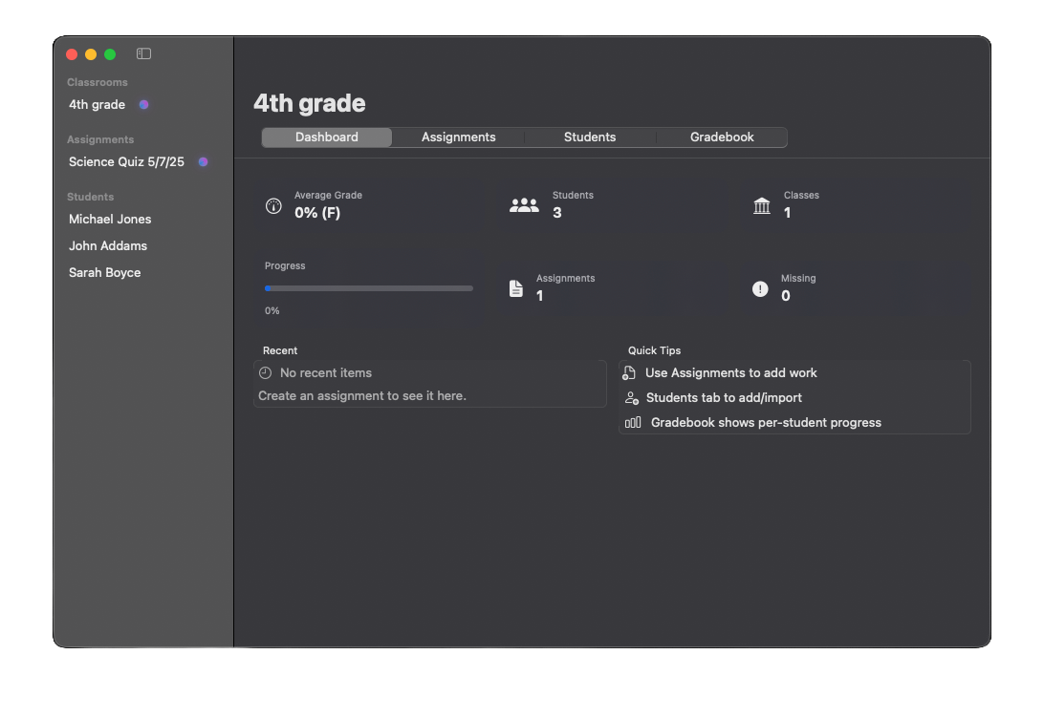Click the assignment icon beside the first Quick Tip
The height and width of the screenshot is (718, 1044).
[630, 372]
